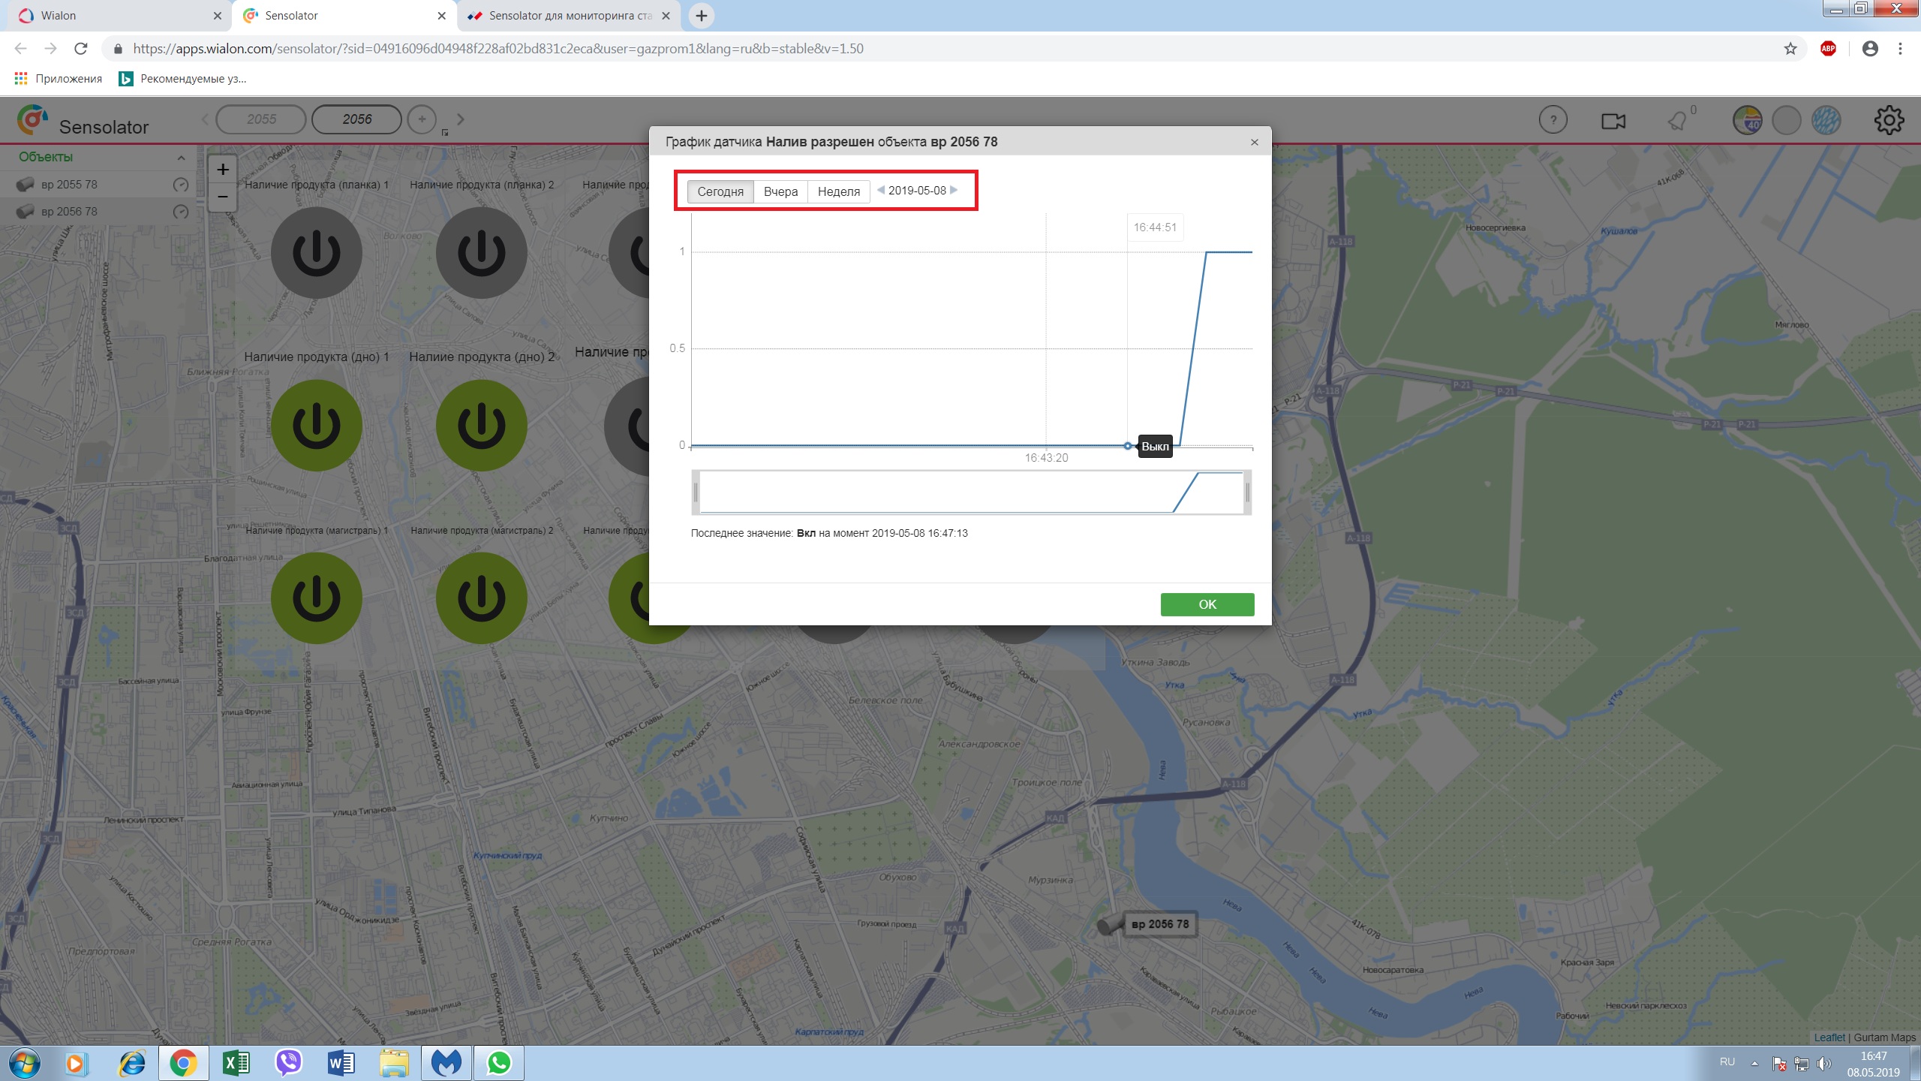Screen dimensions: 1921x1081
Task: Click the chart range slider right handle
Action: (1247, 492)
